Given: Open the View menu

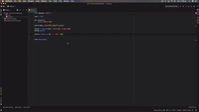Looking at the screenshot, I should 24,1.
